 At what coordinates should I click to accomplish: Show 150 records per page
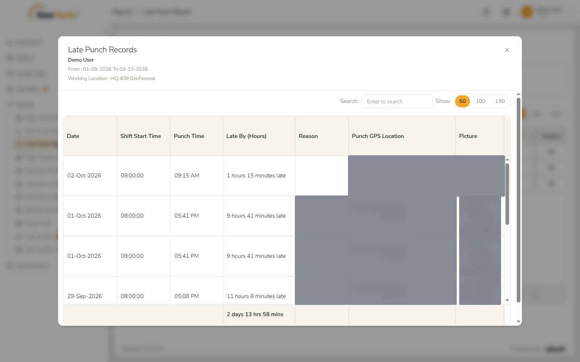(x=500, y=101)
